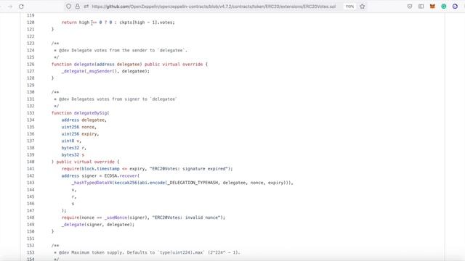
Task: Click '_delegate(signer, delegatee)' line
Action: pyautogui.click(x=98, y=225)
